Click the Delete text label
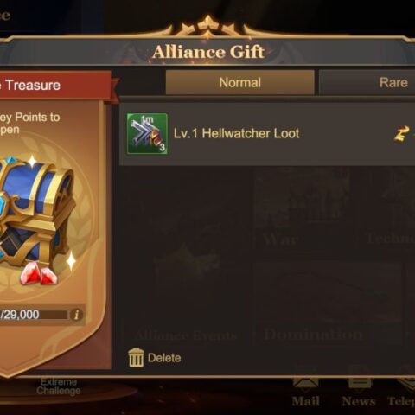This screenshot has height=415, width=415. tap(164, 358)
